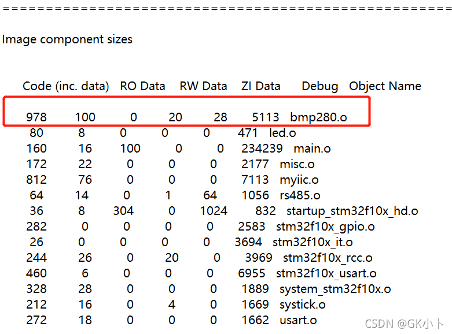Click the debug value 7113 in myiic.o row

[255, 180]
